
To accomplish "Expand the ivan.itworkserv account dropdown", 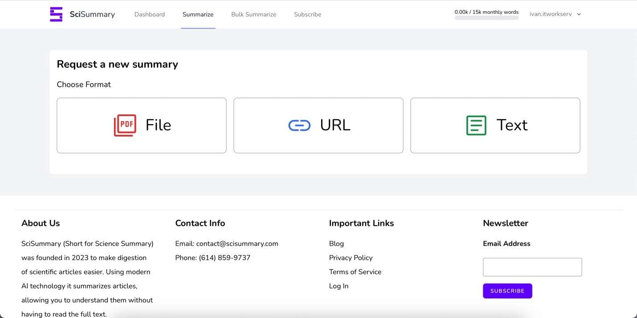I will point(555,14).
